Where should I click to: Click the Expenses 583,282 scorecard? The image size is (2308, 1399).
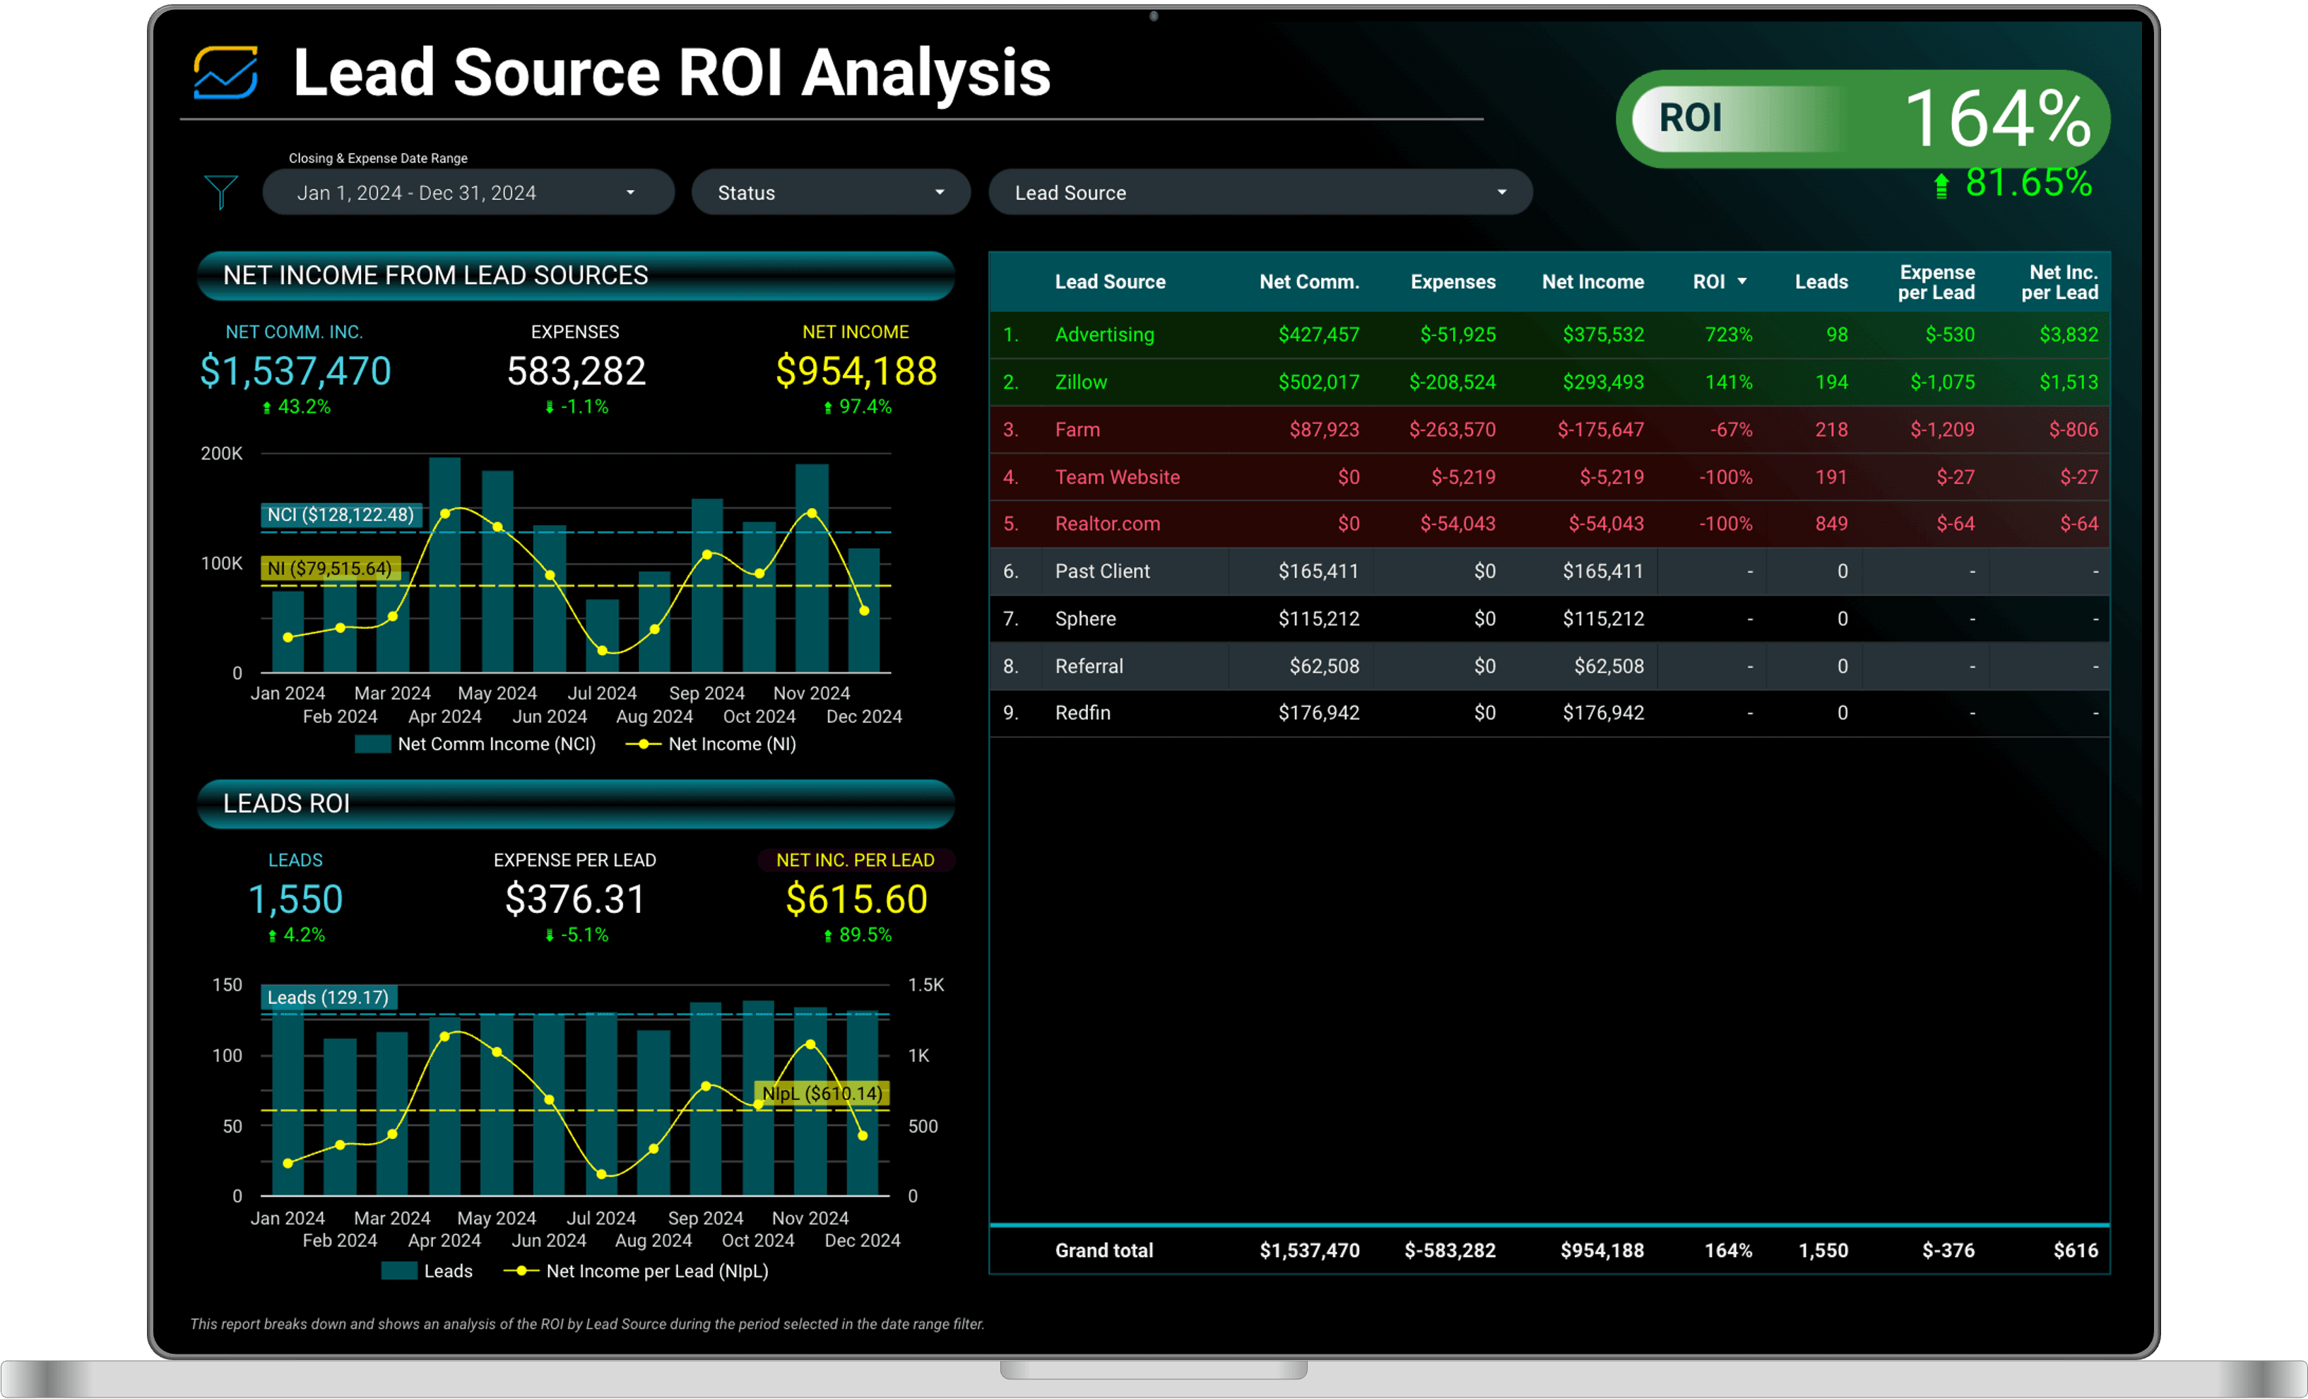click(x=576, y=372)
